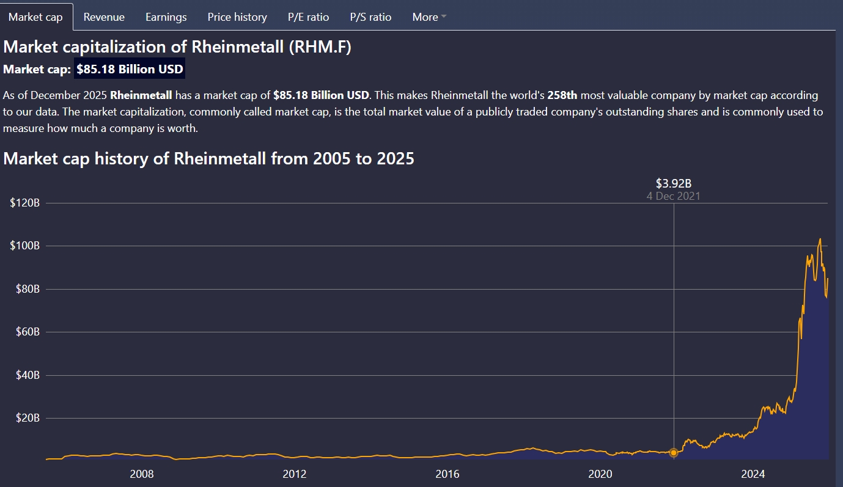The height and width of the screenshot is (487, 843).
Task: Click the $100B y-axis label
Action: pyautogui.click(x=25, y=246)
